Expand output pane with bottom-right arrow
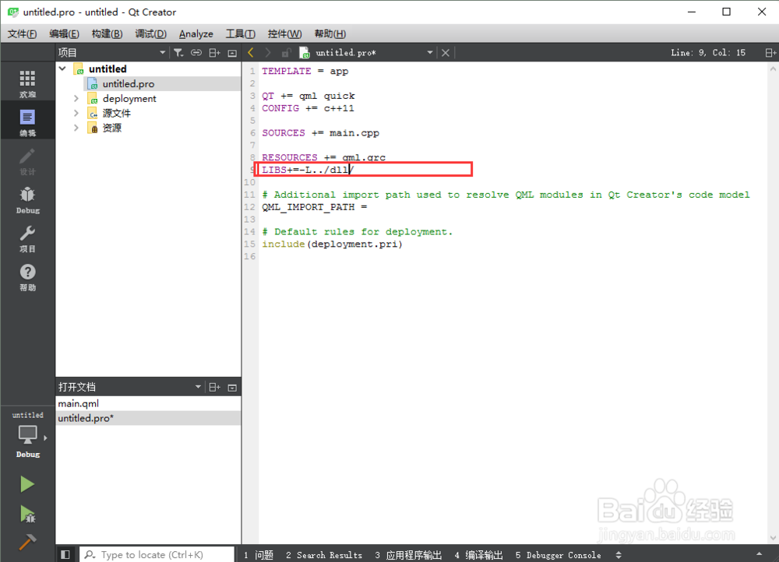This screenshot has height=562, width=779. pyautogui.click(x=760, y=554)
